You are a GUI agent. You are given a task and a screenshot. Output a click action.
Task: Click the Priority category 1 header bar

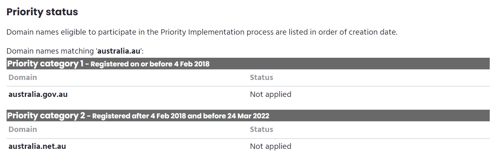click(x=248, y=64)
